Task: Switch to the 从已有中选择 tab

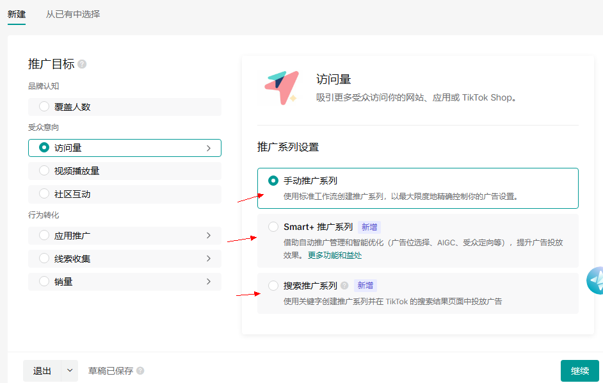Action: click(72, 14)
